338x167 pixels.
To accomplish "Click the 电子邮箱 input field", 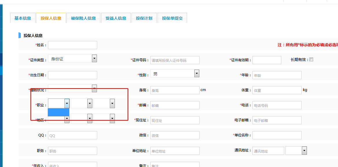I will 277,120.
